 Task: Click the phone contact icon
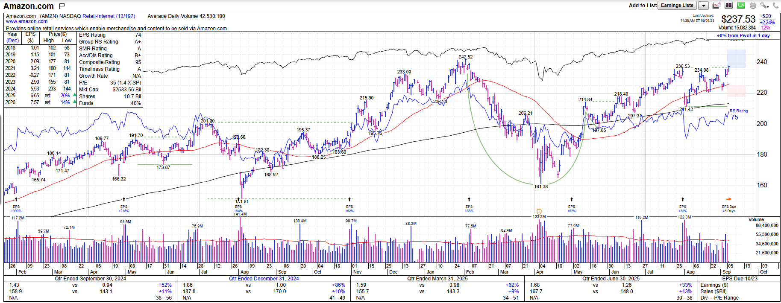coord(775,6)
